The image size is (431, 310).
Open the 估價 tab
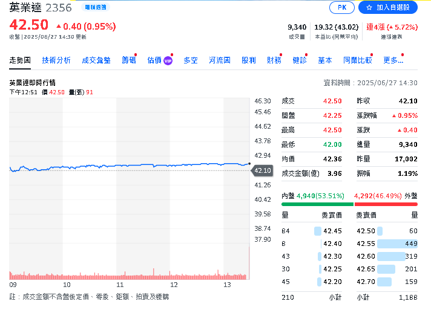pyautogui.click(x=154, y=60)
